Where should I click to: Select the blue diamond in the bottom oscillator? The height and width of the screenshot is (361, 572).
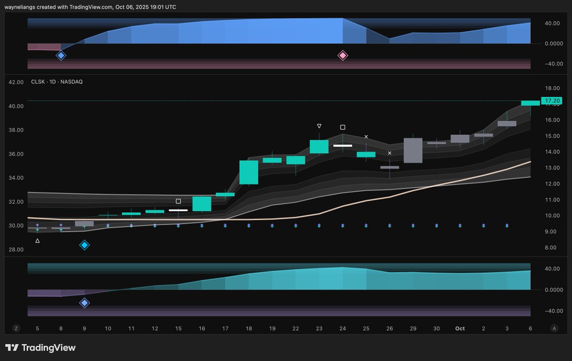(x=84, y=303)
